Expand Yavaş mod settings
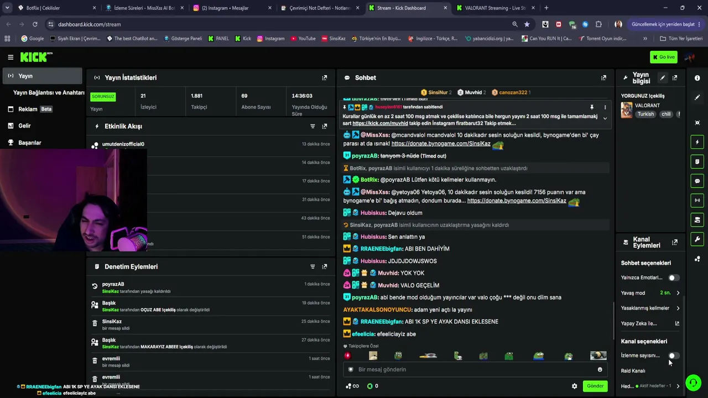 coord(678,293)
